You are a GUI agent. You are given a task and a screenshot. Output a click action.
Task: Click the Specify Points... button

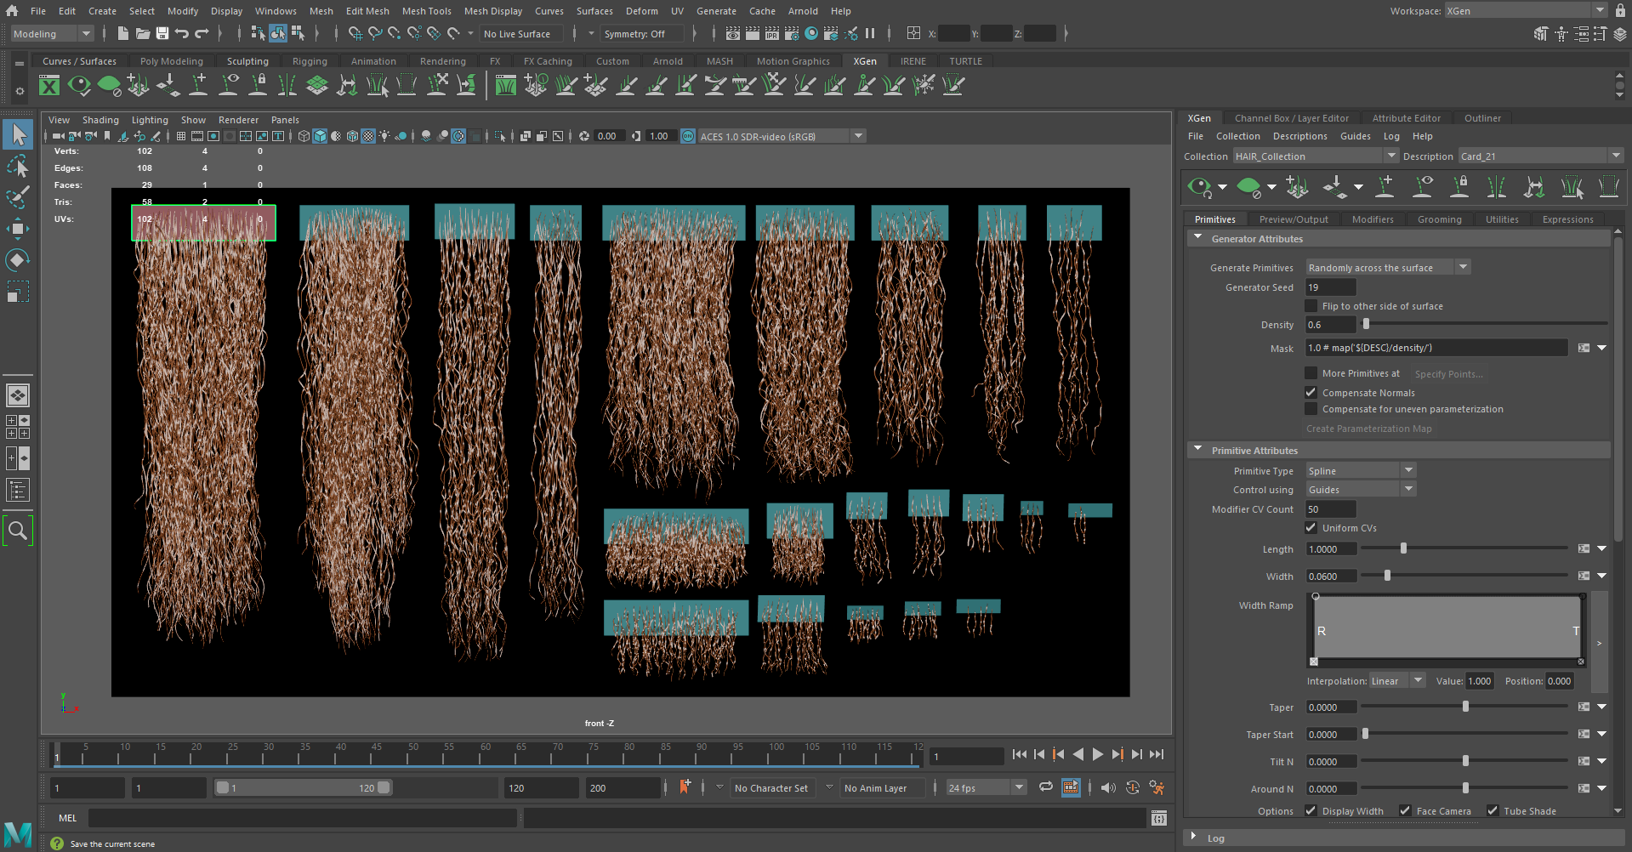point(1448,374)
